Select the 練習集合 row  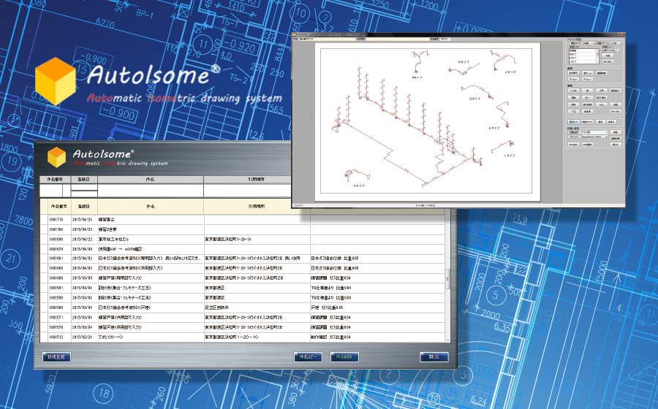point(243,219)
